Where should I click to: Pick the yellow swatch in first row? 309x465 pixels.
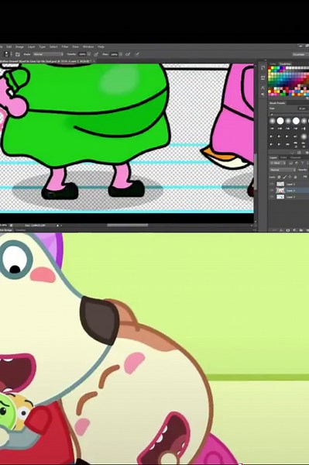pos(273,68)
